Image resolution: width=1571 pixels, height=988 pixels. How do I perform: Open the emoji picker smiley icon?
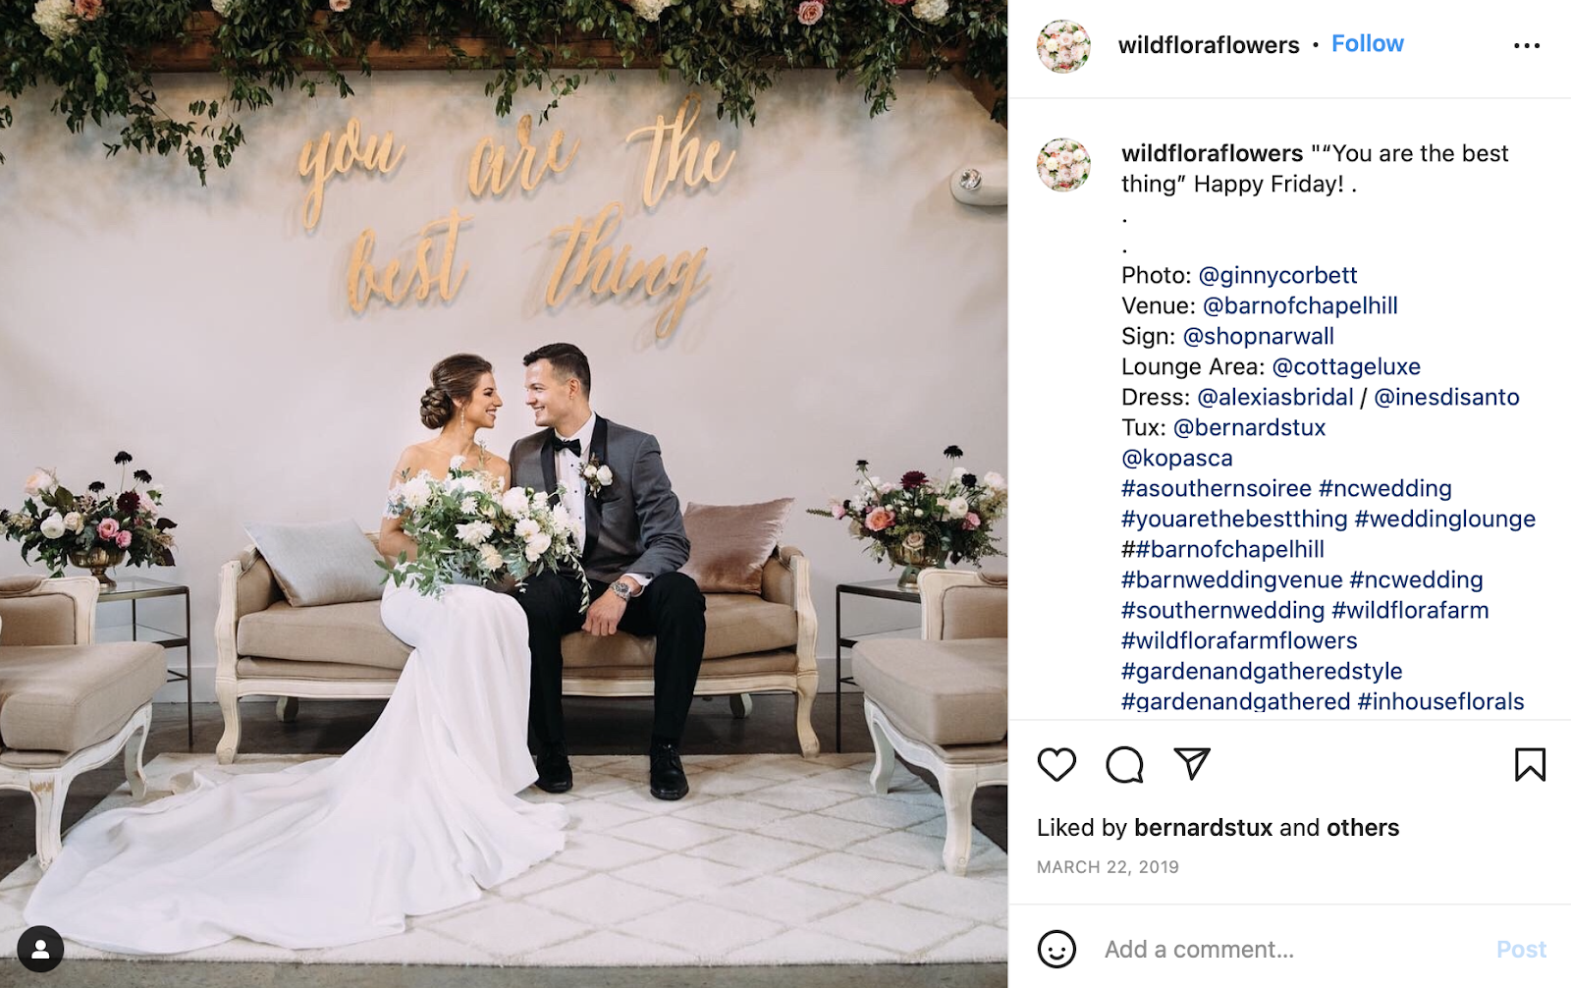coord(1056,949)
